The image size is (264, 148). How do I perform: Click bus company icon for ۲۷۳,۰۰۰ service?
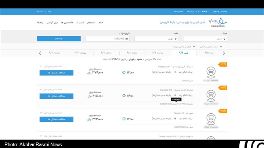point(211,119)
